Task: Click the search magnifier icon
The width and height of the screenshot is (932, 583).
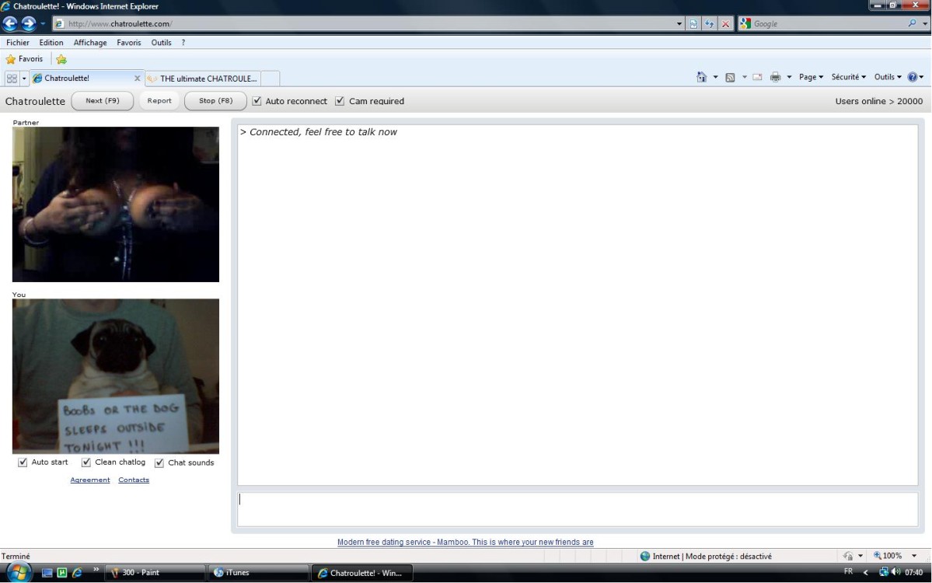Action: 912,23
